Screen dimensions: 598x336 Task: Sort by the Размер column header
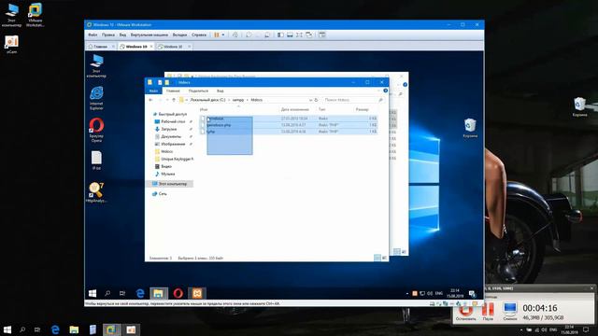click(362, 110)
